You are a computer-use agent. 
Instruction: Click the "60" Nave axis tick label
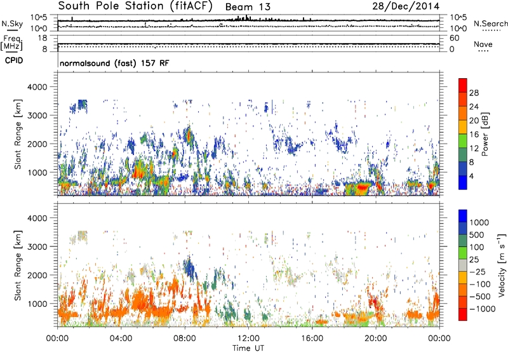click(454, 38)
